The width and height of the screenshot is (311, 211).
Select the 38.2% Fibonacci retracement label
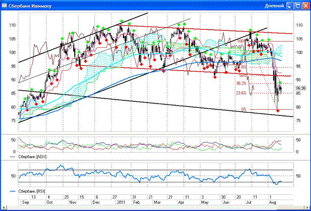(x=242, y=83)
